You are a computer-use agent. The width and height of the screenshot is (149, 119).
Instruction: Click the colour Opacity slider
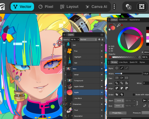[x=126, y=57]
